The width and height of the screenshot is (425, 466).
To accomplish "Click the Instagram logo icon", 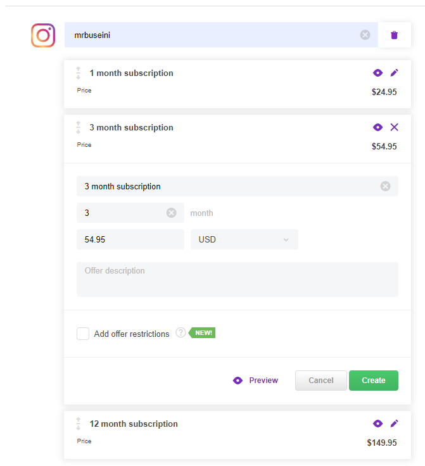I will click(x=43, y=35).
